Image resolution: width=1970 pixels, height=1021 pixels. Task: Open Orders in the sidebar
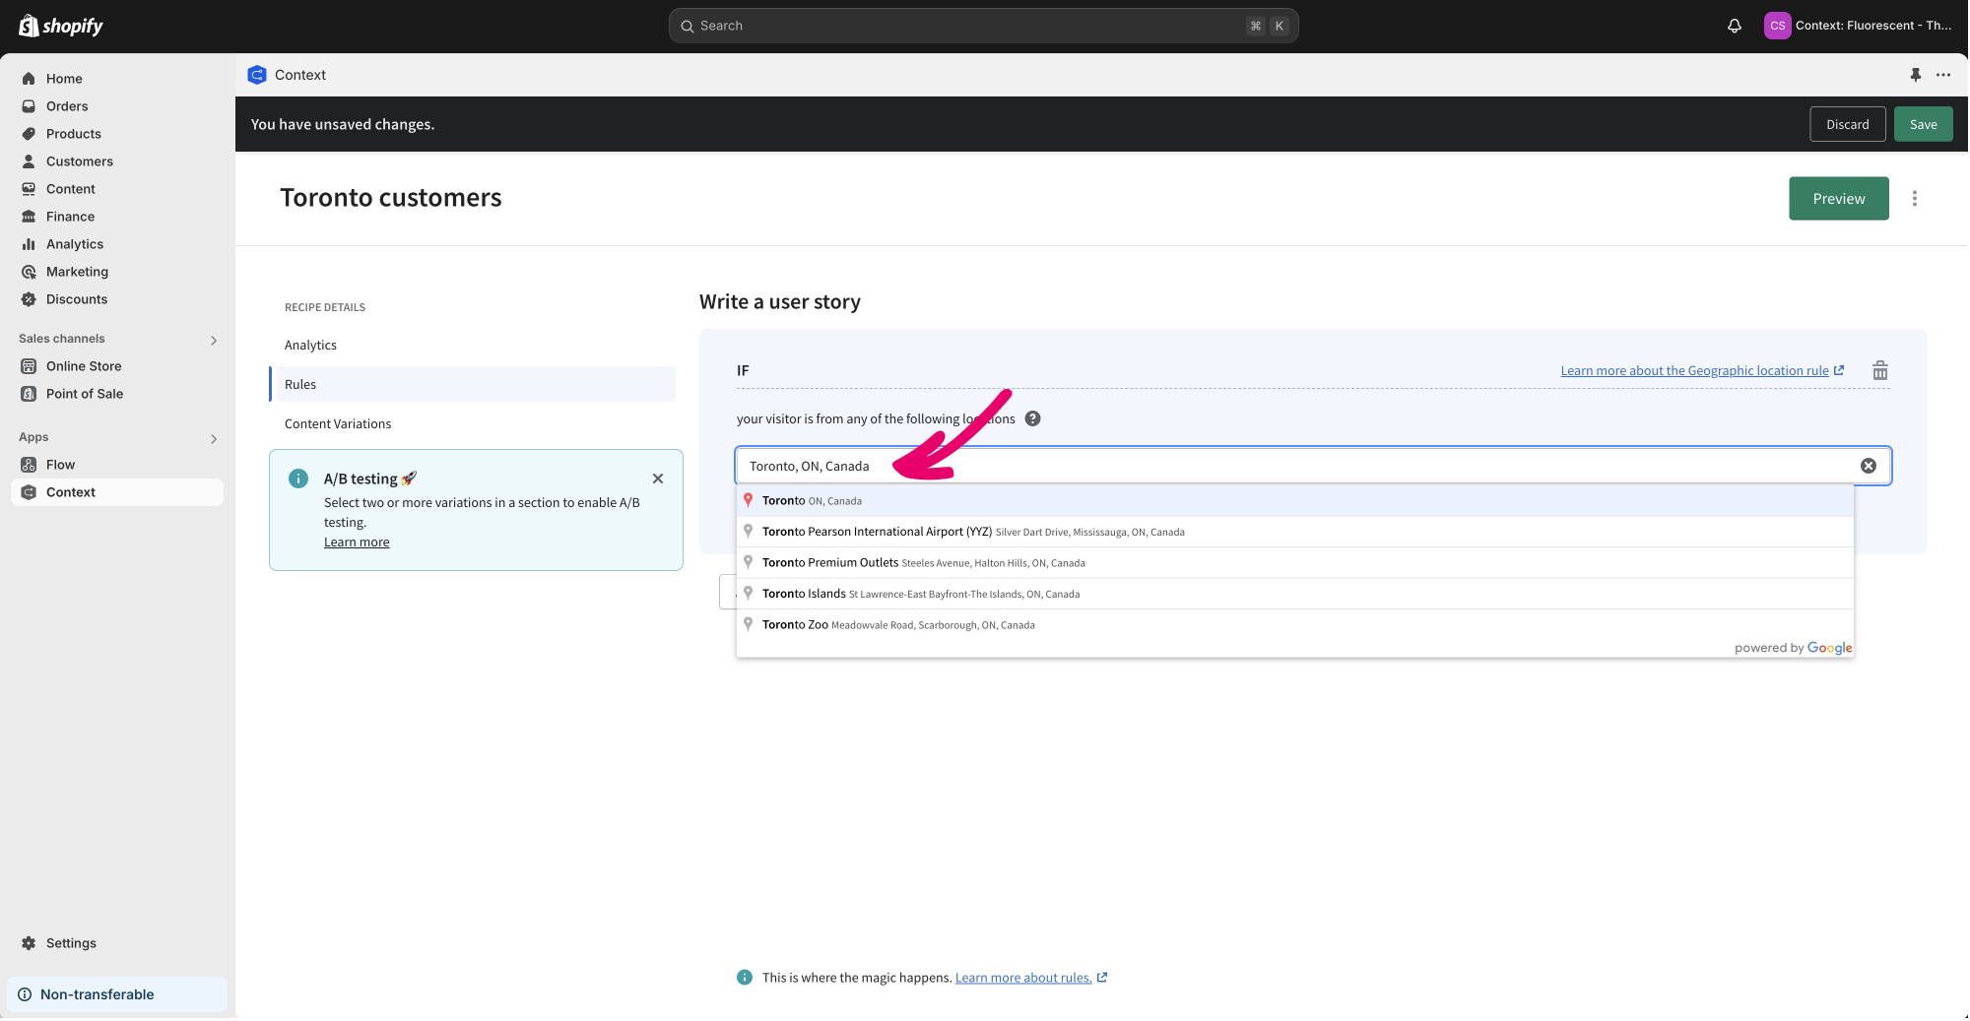[x=67, y=106]
